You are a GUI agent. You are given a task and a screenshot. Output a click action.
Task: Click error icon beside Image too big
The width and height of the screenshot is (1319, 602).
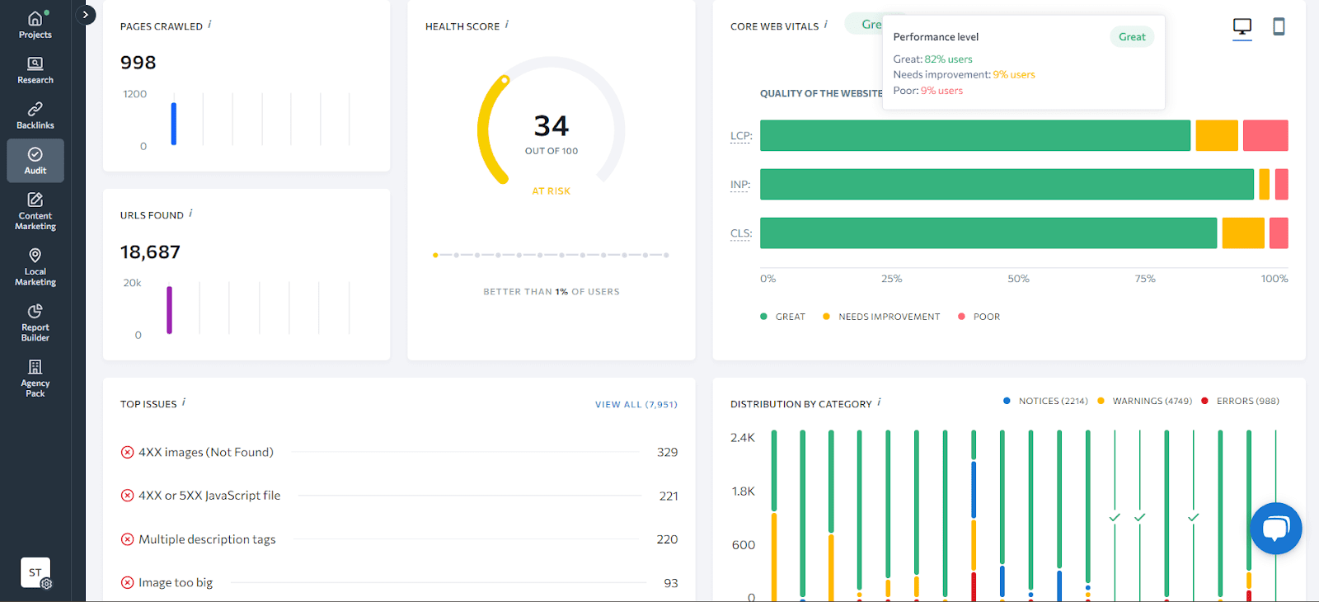(127, 582)
